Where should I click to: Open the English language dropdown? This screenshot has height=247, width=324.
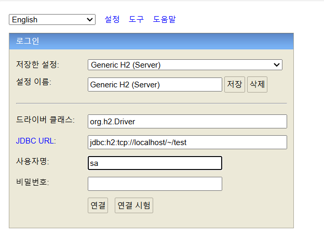point(52,20)
